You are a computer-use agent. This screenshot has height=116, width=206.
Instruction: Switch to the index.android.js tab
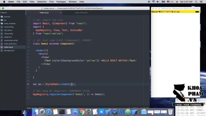coord(81,13)
